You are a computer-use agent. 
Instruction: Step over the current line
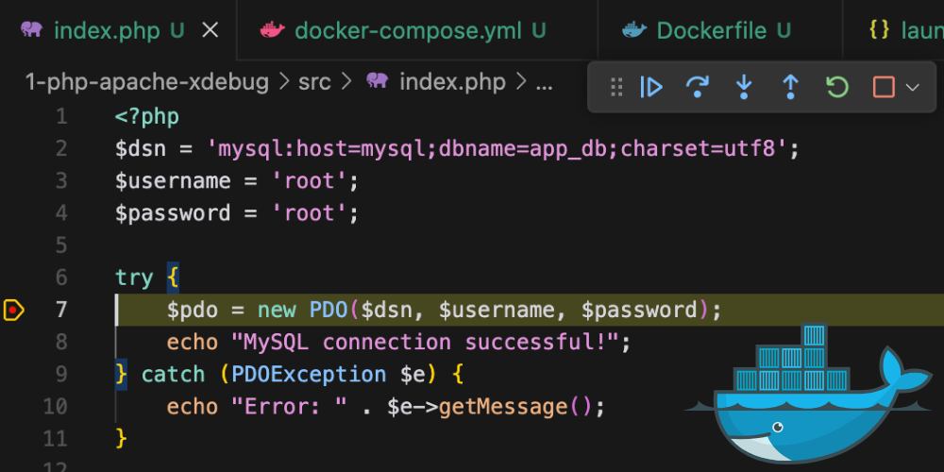(698, 87)
